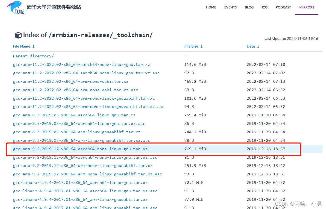Viewport: 326px width, 209px height.
Task: Click the 92 B file size
Action: tap(189, 73)
